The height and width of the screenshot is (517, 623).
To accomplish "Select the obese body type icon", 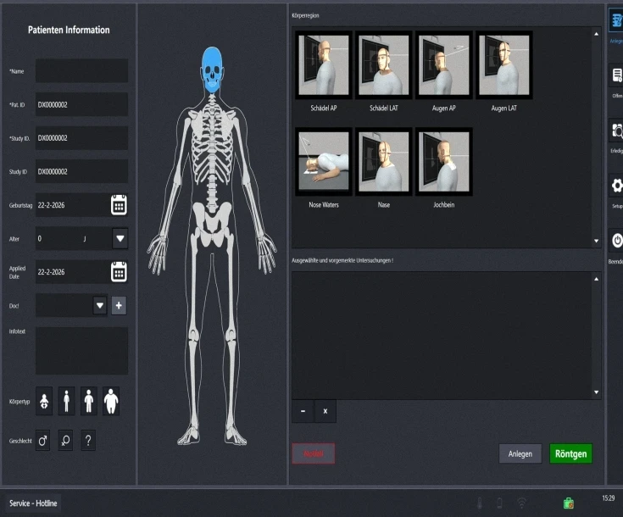I will point(111,402).
